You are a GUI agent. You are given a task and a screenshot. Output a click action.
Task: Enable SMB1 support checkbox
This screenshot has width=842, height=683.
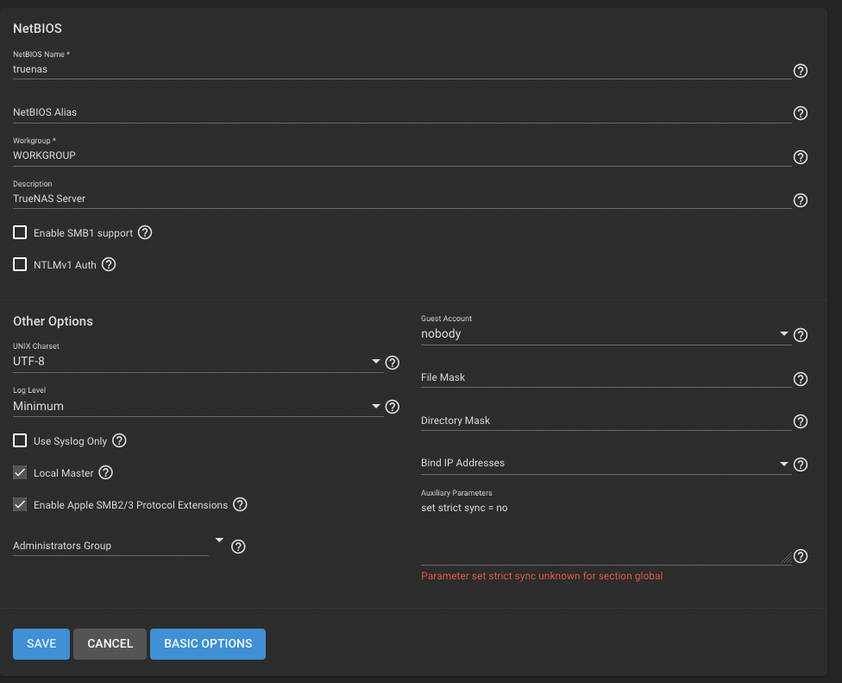point(20,232)
